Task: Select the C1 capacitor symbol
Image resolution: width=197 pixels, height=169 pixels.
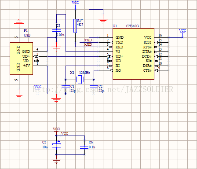Action: coord(66,87)
